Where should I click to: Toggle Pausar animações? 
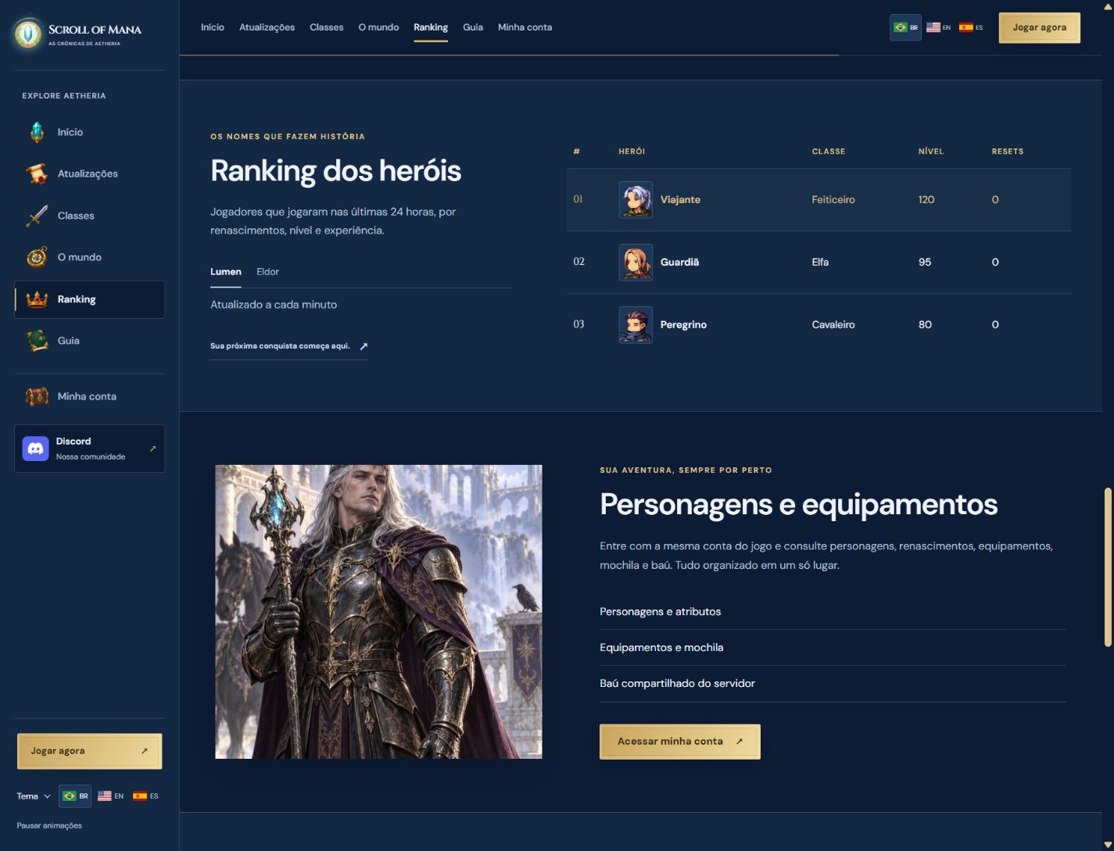click(49, 825)
